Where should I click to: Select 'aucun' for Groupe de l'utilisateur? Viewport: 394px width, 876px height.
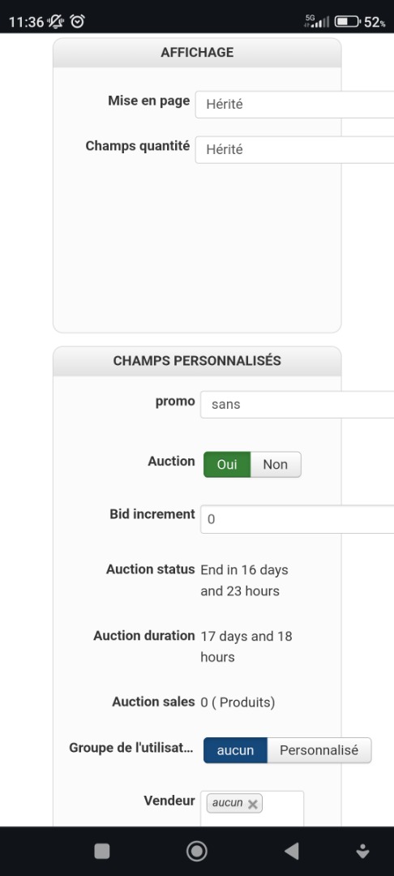(x=235, y=750)
